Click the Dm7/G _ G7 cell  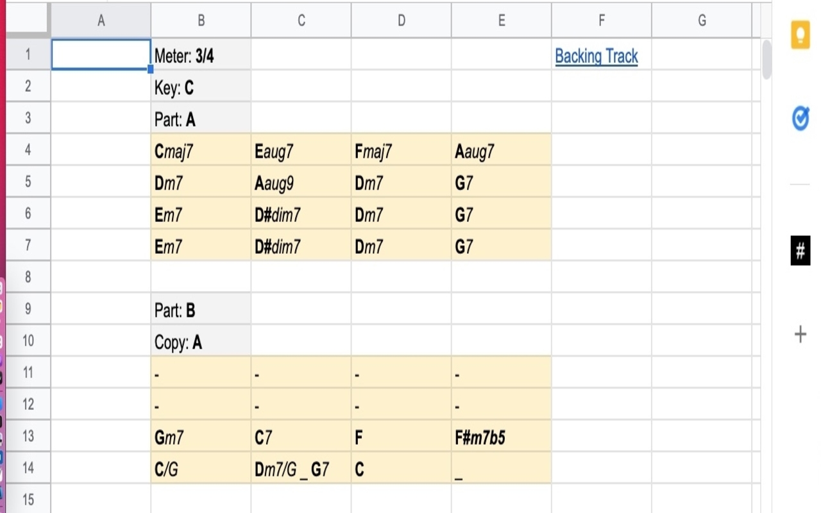coord(301,469)
